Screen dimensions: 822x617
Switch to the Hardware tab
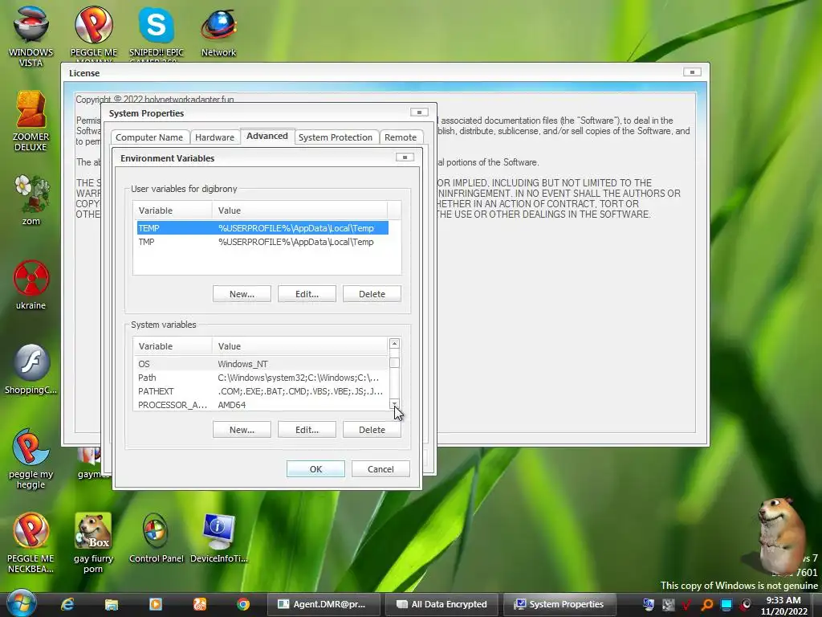pos(214,137)
